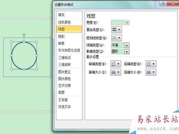
Task: Click the green rotation handle above circle
Action: 24,35
